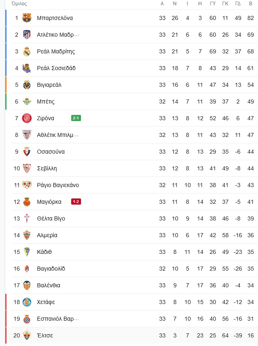Open the green 2-1 result badge
The height and width of the screenshot is (346, 258).
(76, 118)
